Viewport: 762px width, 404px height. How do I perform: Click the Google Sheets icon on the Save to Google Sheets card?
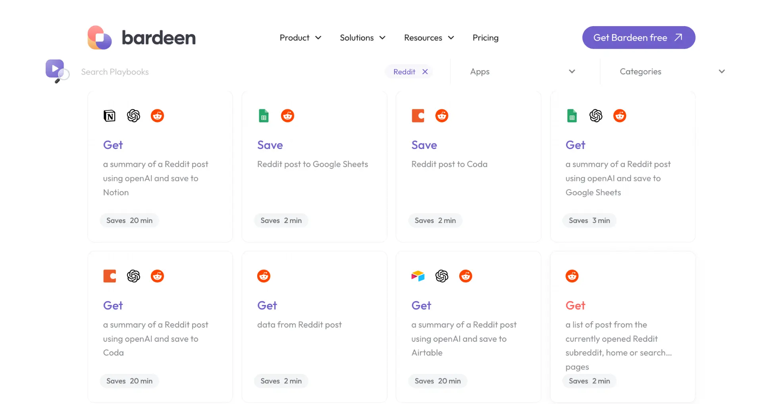[264, 116]
